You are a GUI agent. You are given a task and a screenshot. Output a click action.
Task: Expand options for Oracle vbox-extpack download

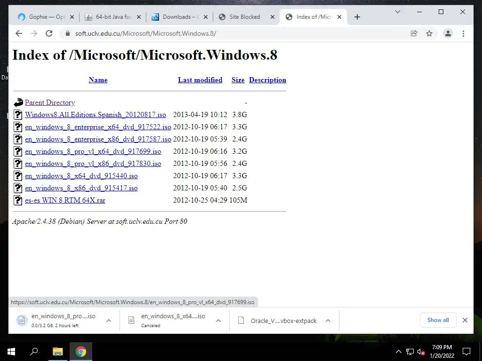pyautogui.click(x=328, y=321)
